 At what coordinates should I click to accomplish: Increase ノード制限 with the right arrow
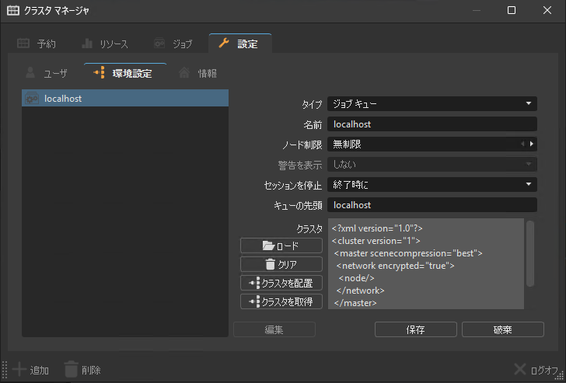[x=531, y=144]
